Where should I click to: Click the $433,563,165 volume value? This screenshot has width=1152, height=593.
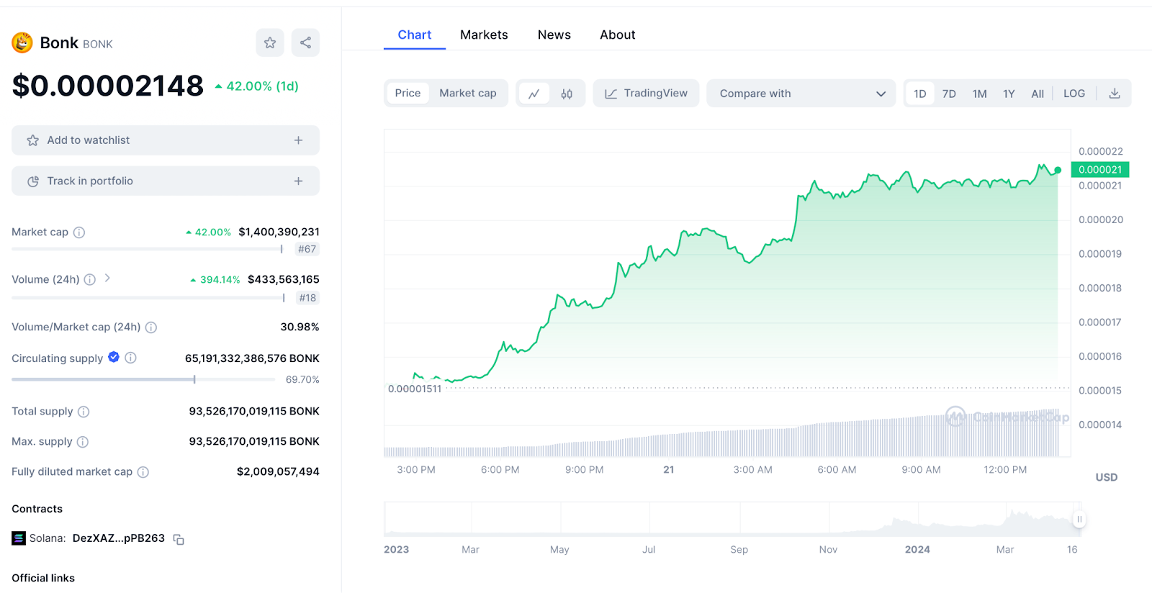[284, 279]
